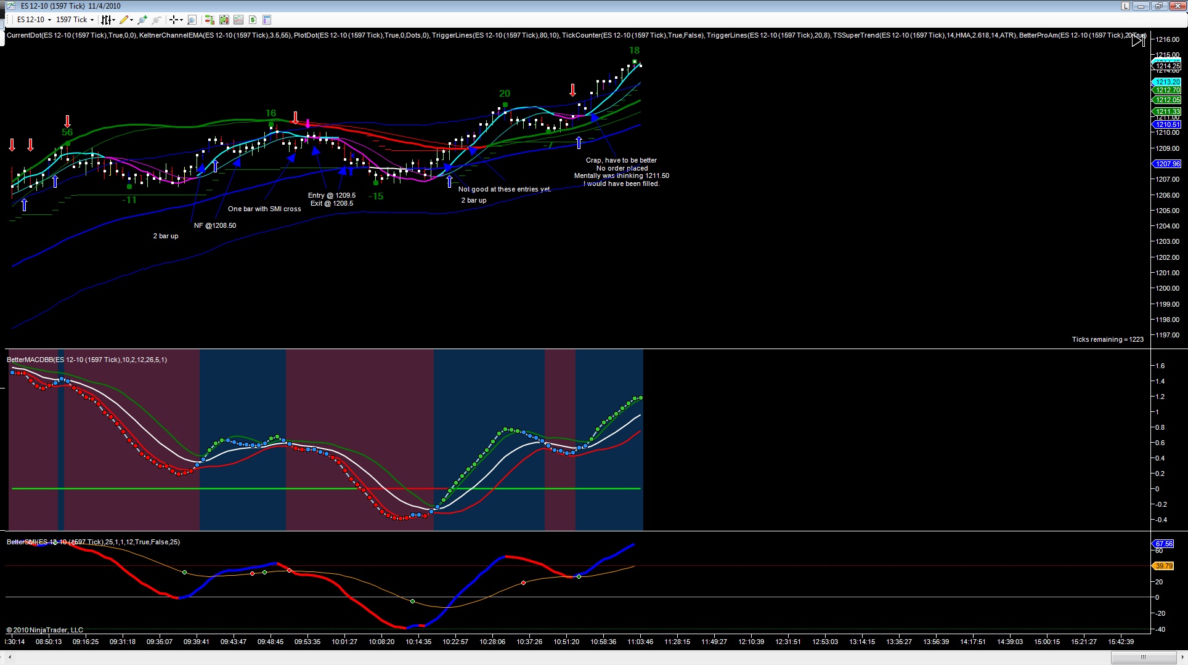Click the BetterSMI indicator label
The image size is (1188, 665).
tap(93, 542)
